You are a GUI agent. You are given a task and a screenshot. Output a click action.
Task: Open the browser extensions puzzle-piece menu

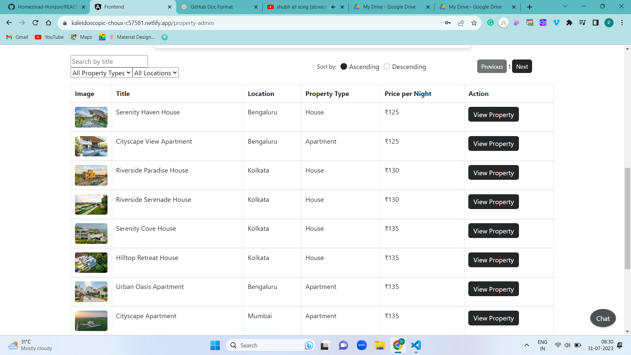tap(570, 23)
